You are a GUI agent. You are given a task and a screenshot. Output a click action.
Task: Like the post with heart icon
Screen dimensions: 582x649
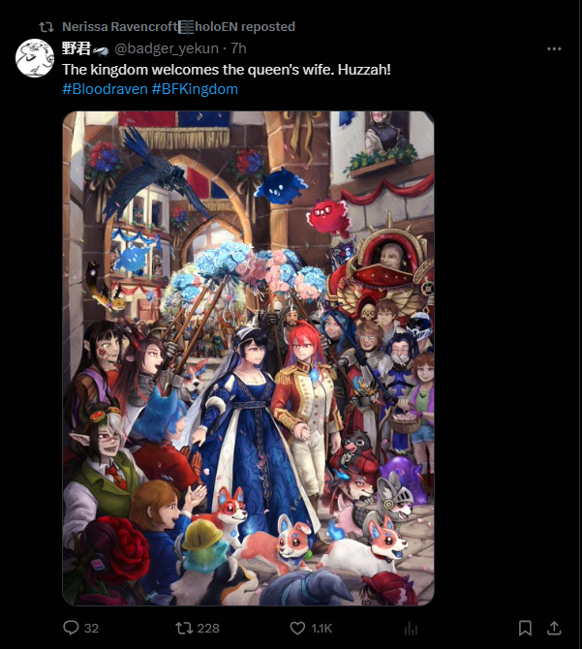tap(297, 629)
